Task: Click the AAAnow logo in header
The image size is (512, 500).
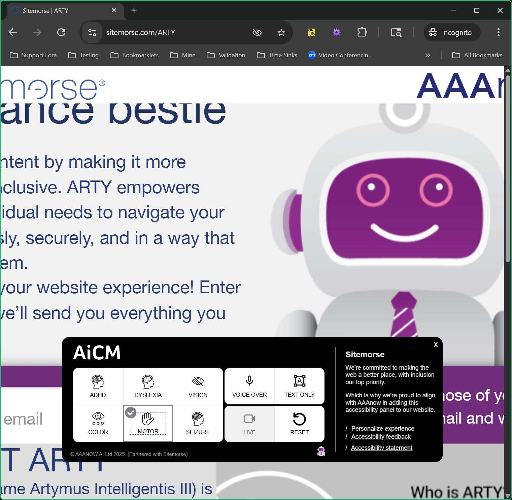Action: coord(460,86)
